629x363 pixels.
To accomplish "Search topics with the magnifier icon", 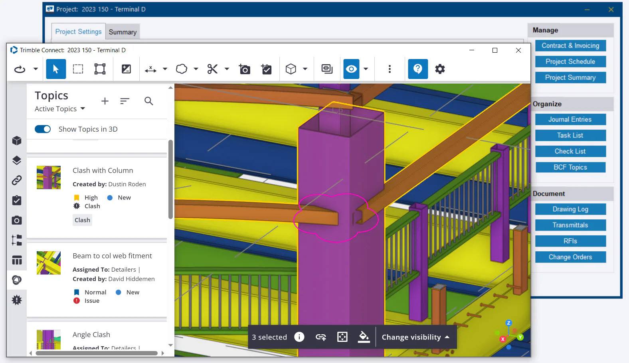I will click(149, 101).
